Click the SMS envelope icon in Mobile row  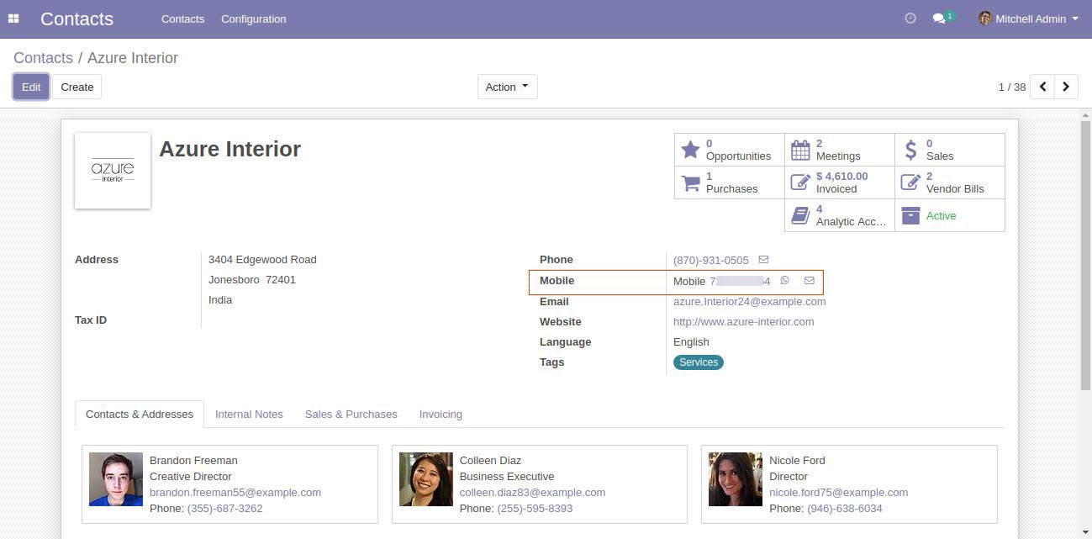click(810, 281)
